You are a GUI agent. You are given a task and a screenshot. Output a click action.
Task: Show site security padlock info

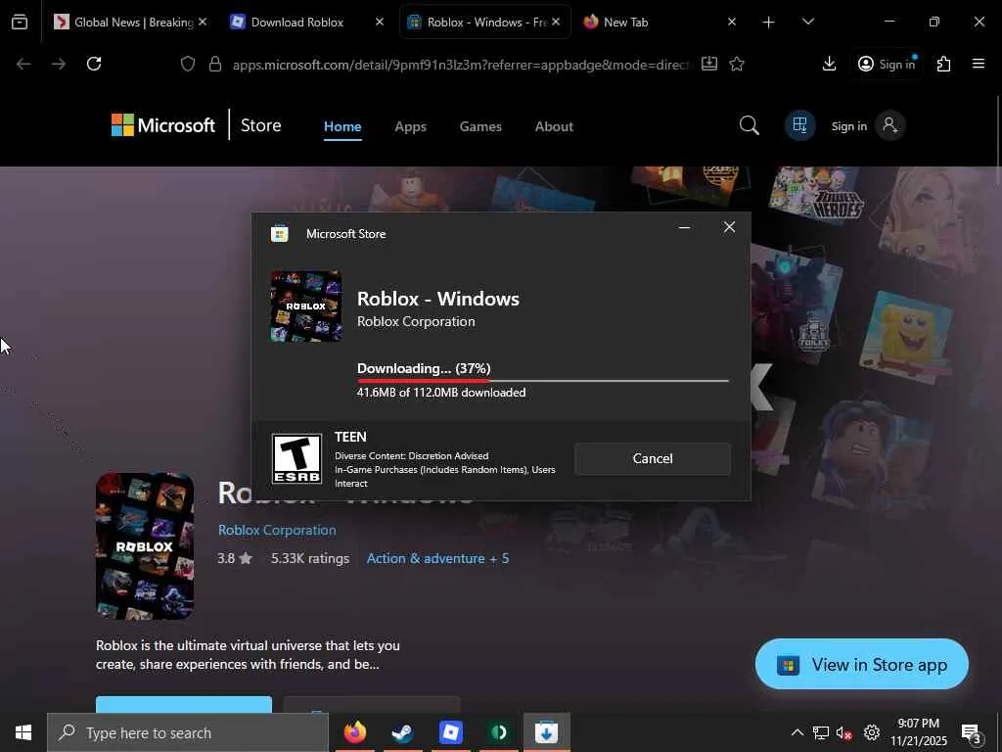pos(215,64)
